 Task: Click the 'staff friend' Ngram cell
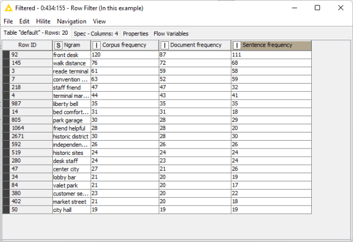click(x=72, y=87)
